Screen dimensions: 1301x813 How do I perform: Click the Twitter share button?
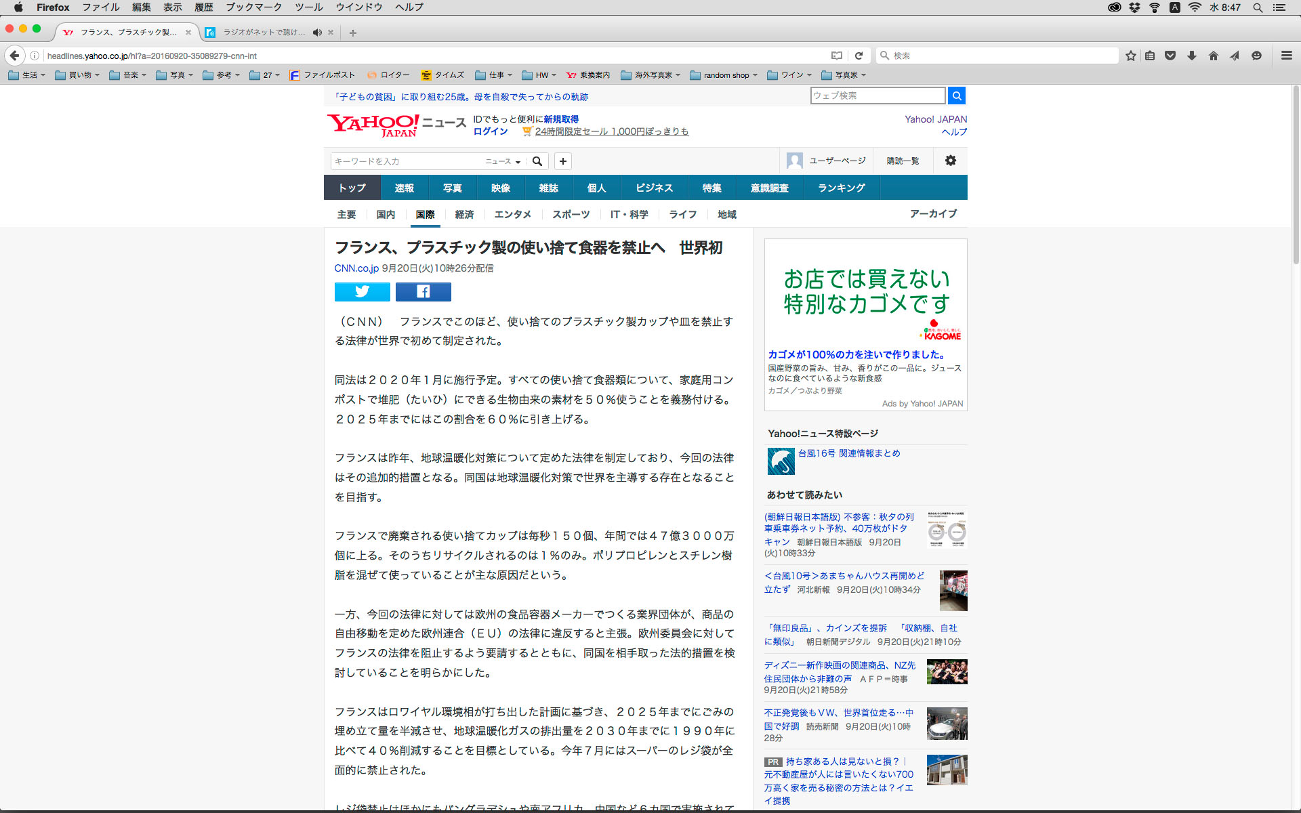click(362, 292)
